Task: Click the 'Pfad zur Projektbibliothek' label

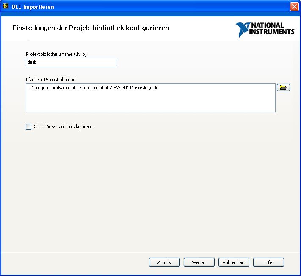Action: click(x=52, y=80)
